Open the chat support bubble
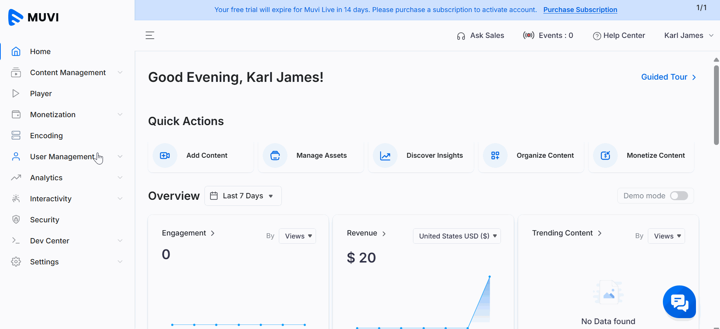The width and height of the screenshot is (720, 329). point(679,302)
